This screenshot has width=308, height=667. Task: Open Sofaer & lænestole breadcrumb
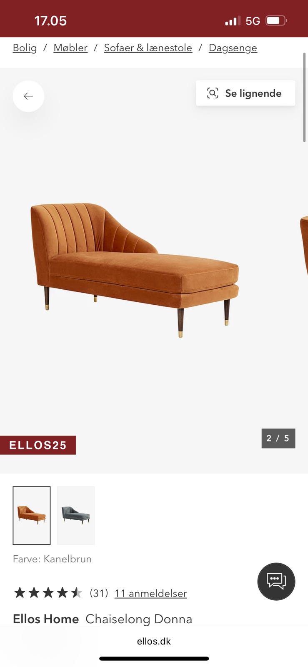148,48
